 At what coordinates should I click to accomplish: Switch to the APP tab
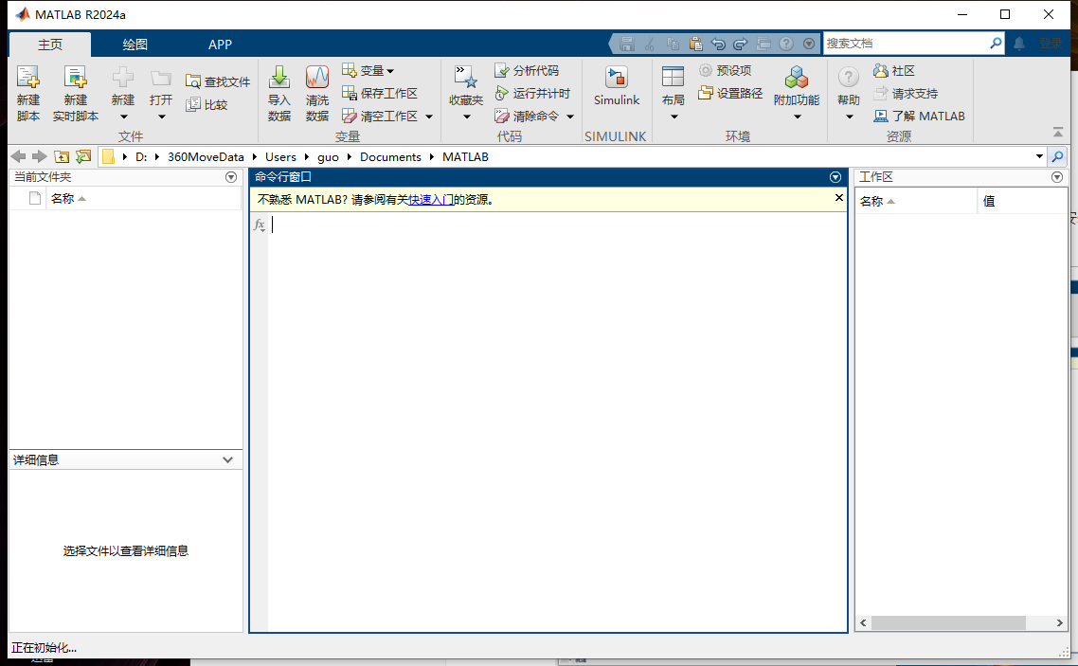click(x=220, y=44)
